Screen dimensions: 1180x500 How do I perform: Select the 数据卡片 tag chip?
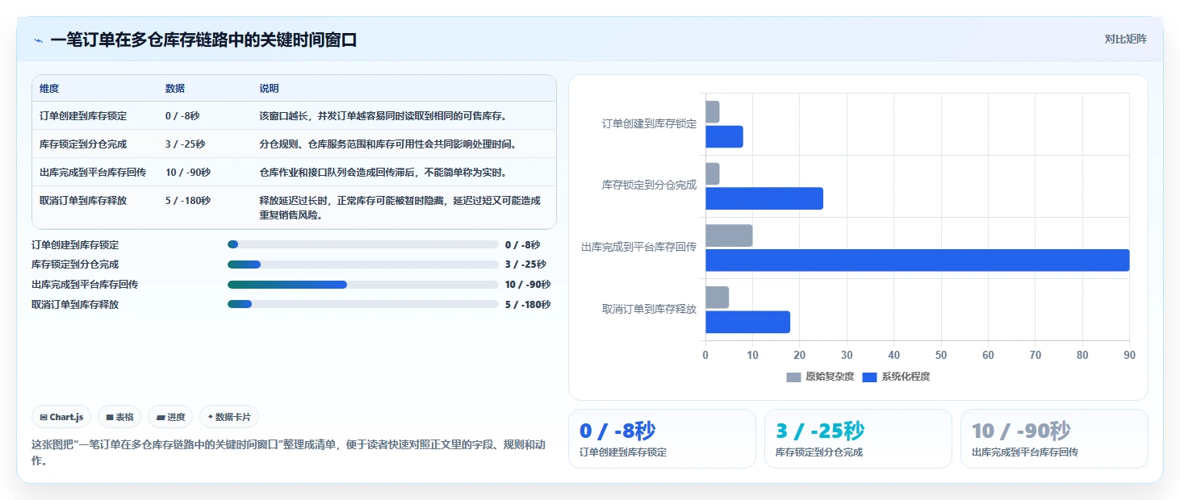229,417
